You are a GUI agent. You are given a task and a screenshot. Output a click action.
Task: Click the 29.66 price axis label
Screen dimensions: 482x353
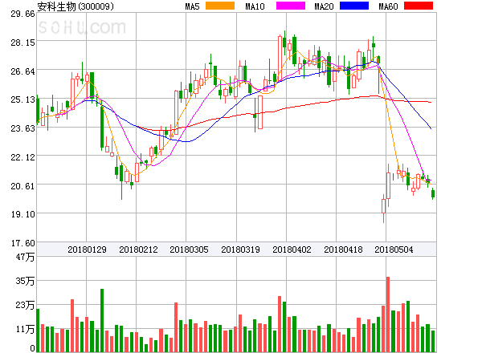(22, 14)
